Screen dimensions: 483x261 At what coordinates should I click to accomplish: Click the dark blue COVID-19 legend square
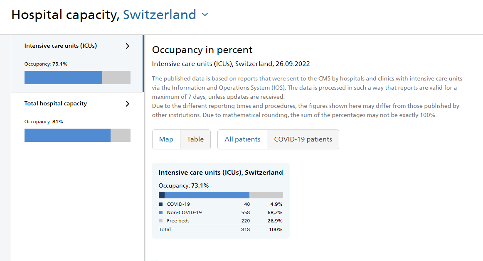click(161, 204)
